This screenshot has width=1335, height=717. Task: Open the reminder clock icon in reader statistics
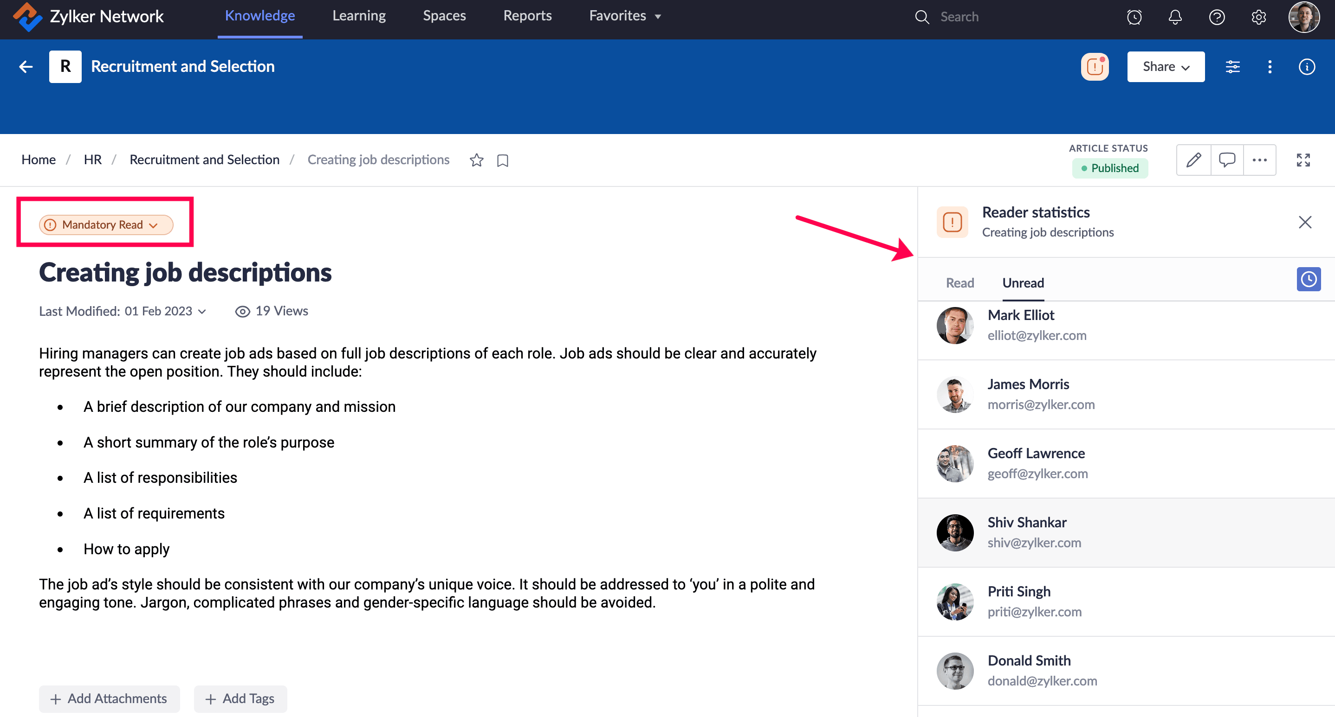click(1308, 280)
